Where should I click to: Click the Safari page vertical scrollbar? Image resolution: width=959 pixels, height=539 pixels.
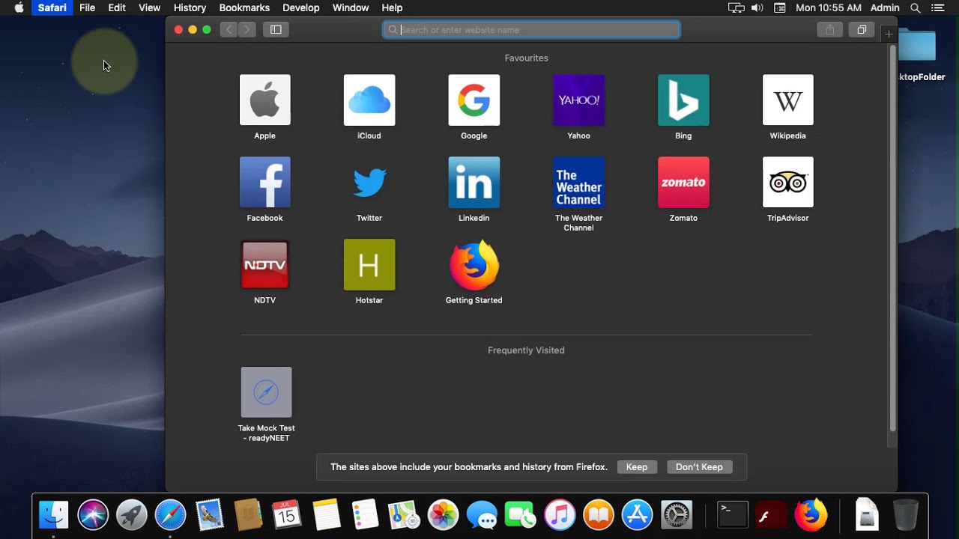[x=892, y=238]
